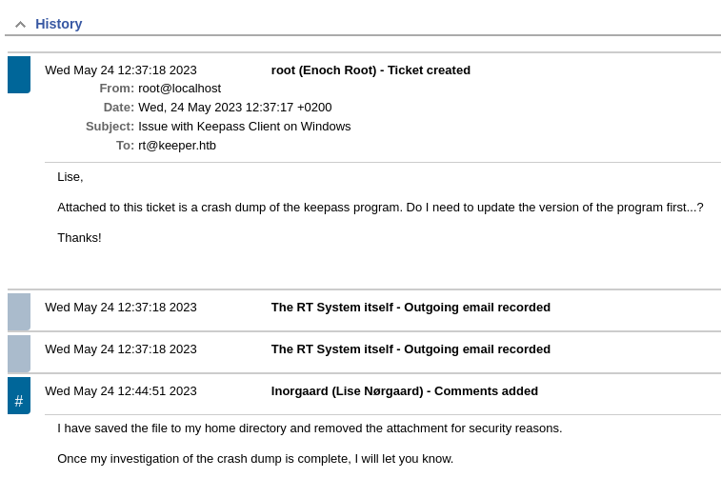Click the Thanks! line in ticket body
The width and height of the screenshot is (721, 498).
(x=79, y=238)
